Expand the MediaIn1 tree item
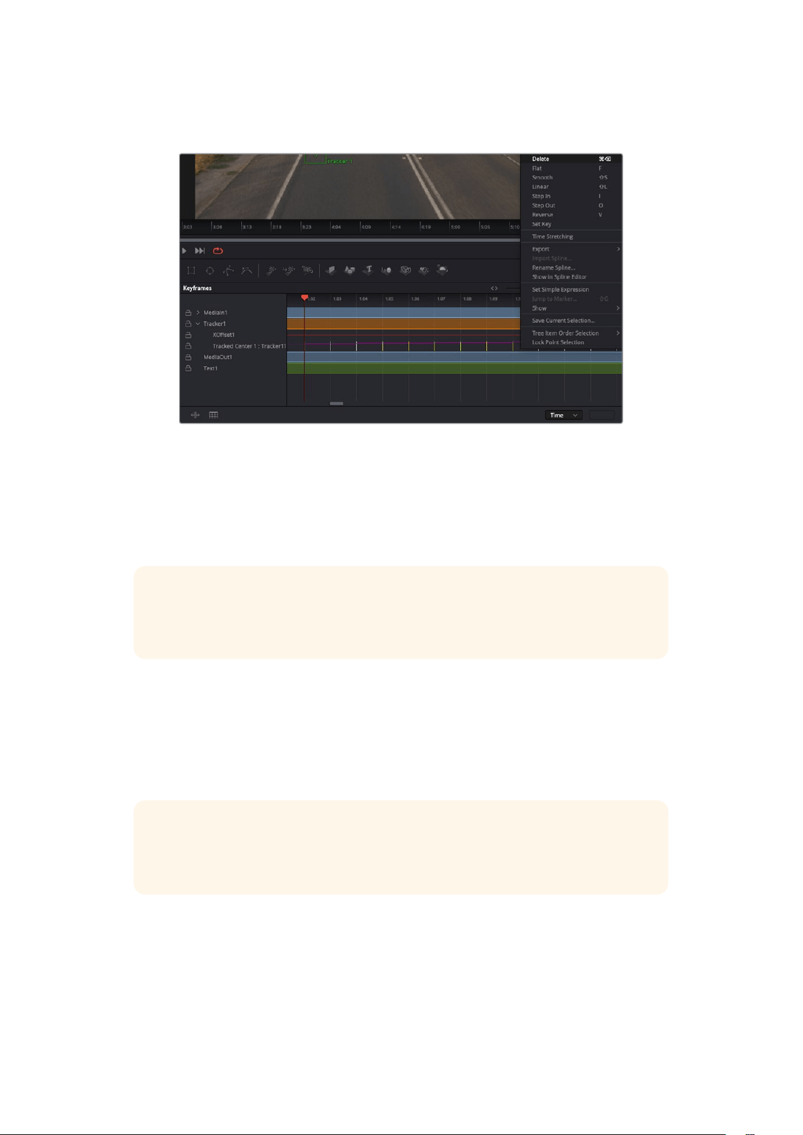The height and width of the screenshot is (1135, 803). click(x=198, y=313)
